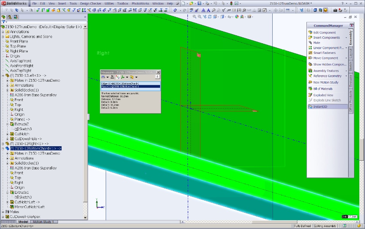Expand the Mates folder at tree bottom
This screenshot has width=365, height=229.
pyautogui.click(x=3, y=212)
